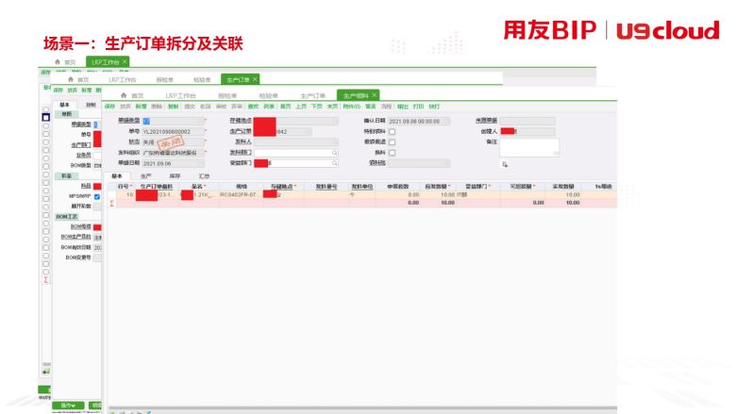Click 收回 in the 生产领料 toolbar
Viewport: 737px width, 414px height.
tap(206, 107)
